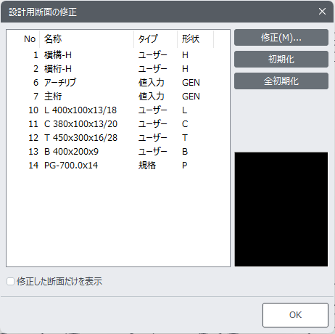Select the 主桁 section row
This screenshot has width=335, height=334.
click(118, 97)
